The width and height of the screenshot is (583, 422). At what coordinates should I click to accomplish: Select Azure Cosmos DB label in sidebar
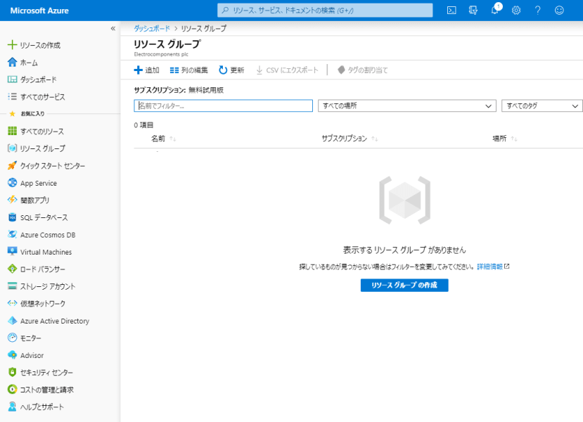[48, 235]
